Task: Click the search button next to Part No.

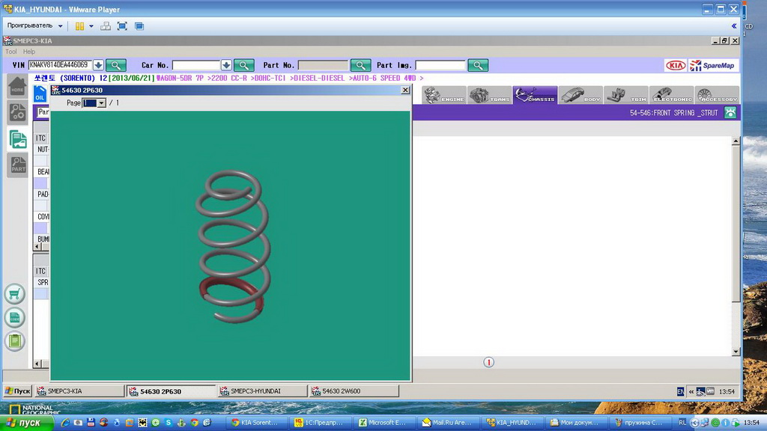Action: [361, 65]
